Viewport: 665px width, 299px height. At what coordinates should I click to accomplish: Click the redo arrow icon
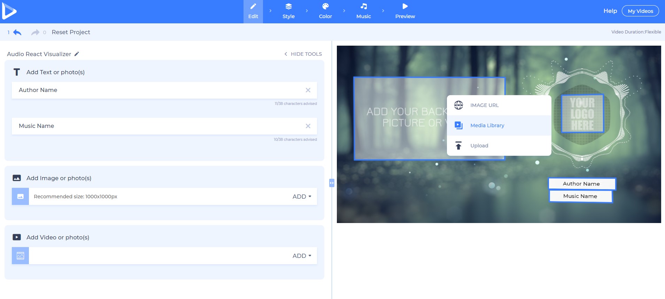pos(35,32)
